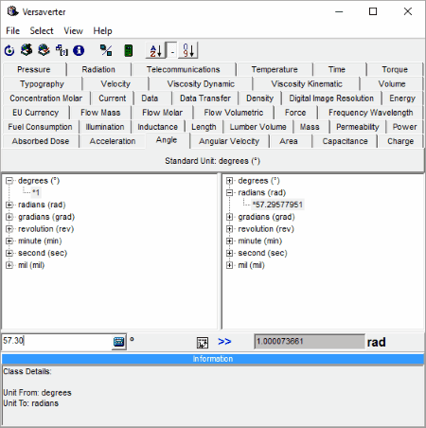Screen dimensions: 426x428
Task: Open the blue information icon
Action: click(79, 50)
